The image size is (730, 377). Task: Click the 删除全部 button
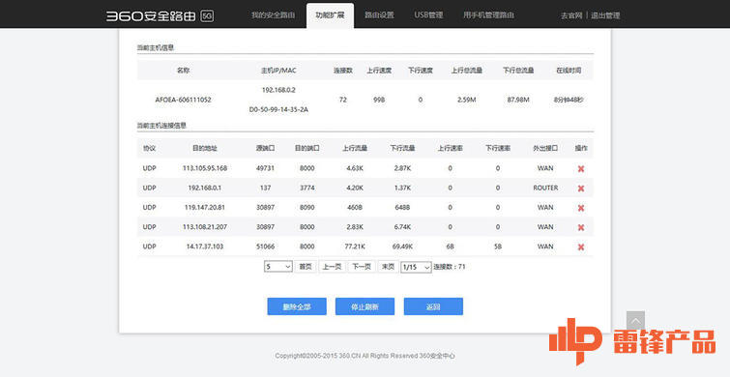coord(297,306)
